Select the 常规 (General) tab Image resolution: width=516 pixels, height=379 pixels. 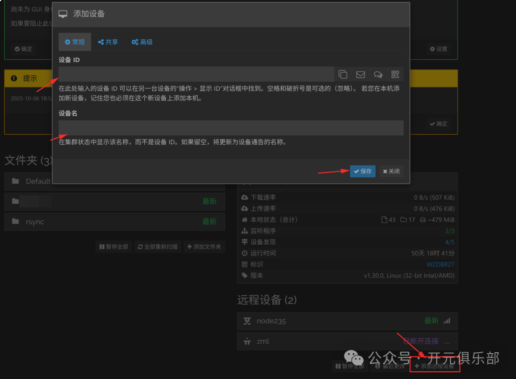coord(75,42)
